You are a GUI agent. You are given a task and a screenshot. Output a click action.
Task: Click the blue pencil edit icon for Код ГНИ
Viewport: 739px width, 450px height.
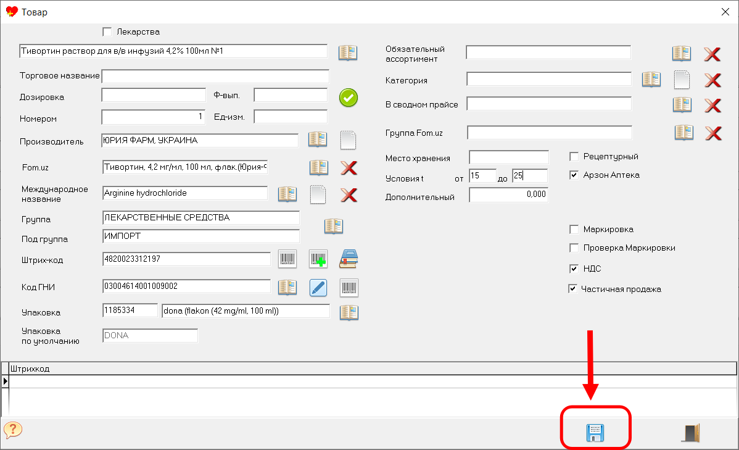(x=318, y=287)
